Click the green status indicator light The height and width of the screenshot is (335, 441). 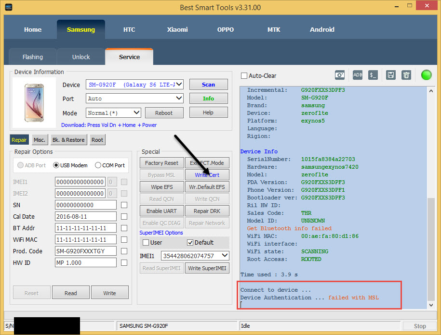pos(426,75)
